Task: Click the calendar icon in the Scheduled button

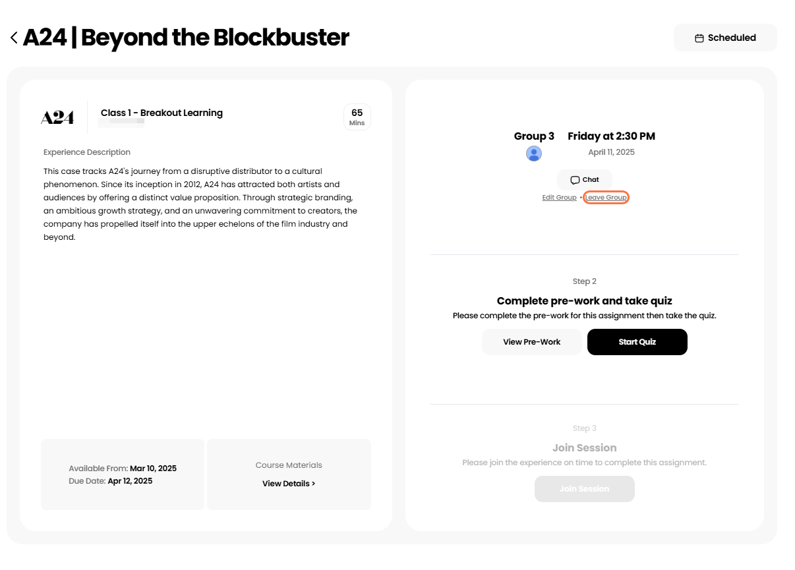Action: tap(699, 38)
